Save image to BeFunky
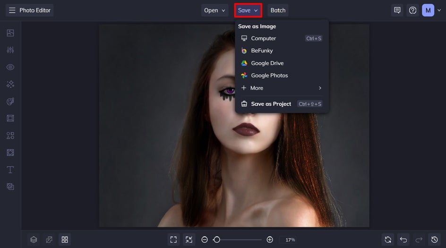This screenshot has height=248, width=446. pos(282,51)
